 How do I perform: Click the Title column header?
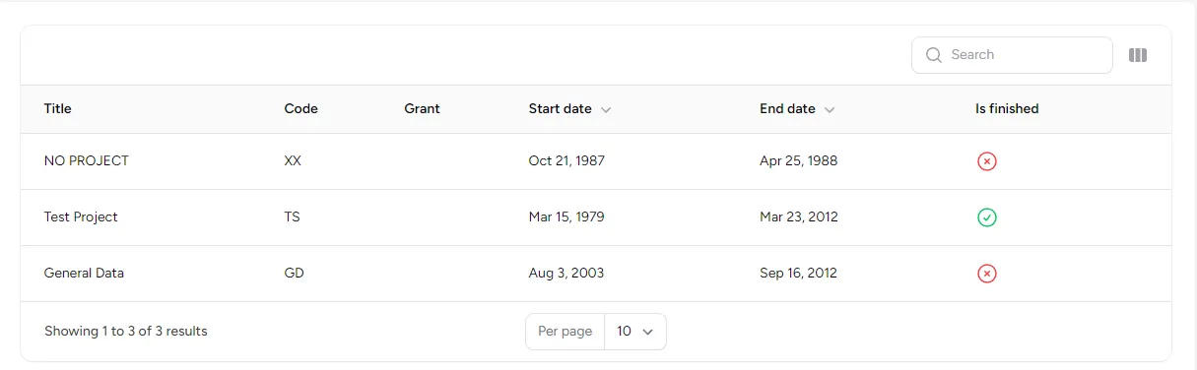[58, 109]
